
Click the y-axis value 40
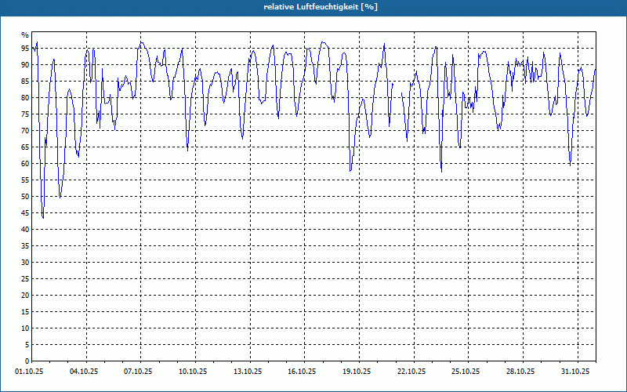pos(25,230)
